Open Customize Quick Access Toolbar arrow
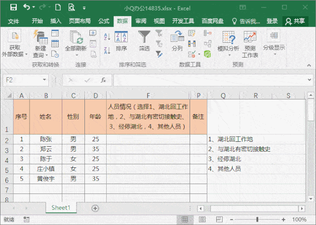 tap(84, 8)
